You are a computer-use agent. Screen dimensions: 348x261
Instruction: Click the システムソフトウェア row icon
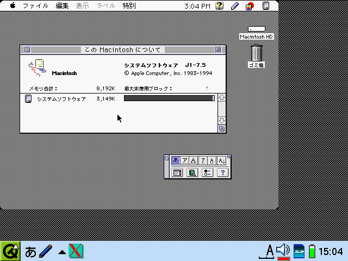point(28,98)
